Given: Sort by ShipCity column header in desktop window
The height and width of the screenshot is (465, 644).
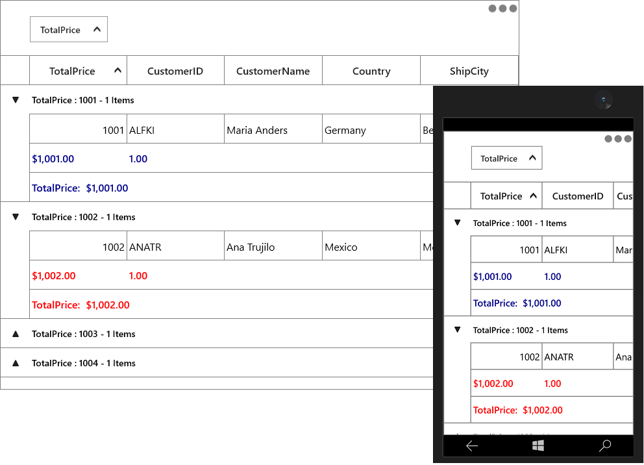Looking at the screenshot, I should pos(469,71).
